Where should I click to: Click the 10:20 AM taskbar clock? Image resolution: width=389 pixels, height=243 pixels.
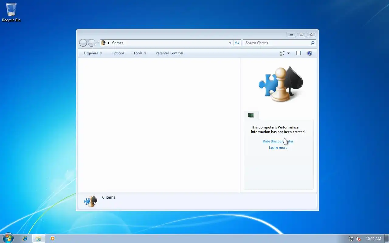tap(374, 239)
